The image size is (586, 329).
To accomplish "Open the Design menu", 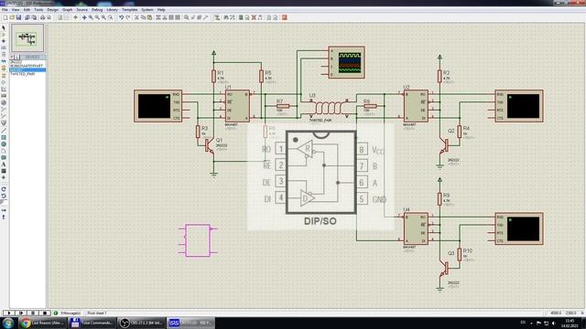I will (x=52, y=10).
